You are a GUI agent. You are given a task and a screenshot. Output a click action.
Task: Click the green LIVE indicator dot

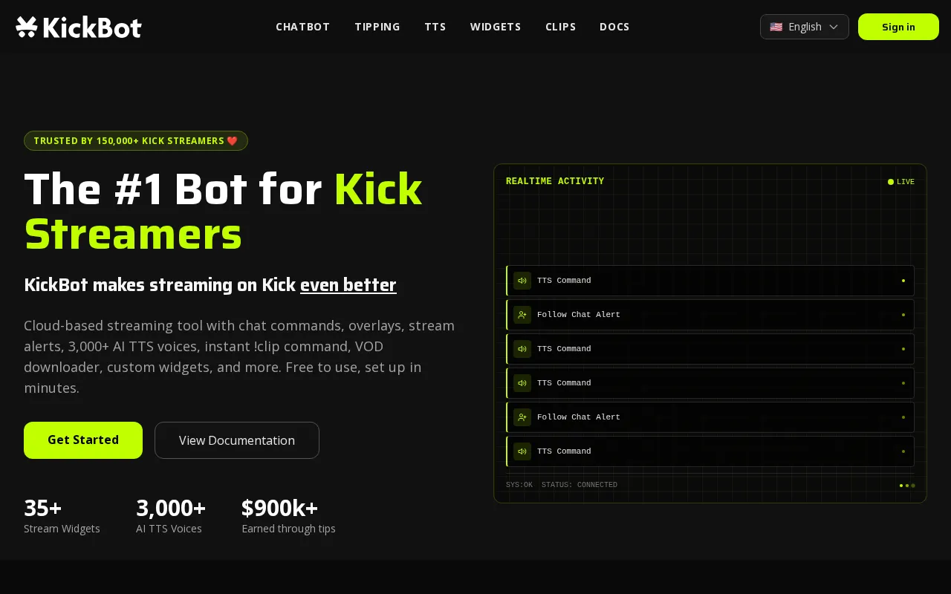pos(891,182)
